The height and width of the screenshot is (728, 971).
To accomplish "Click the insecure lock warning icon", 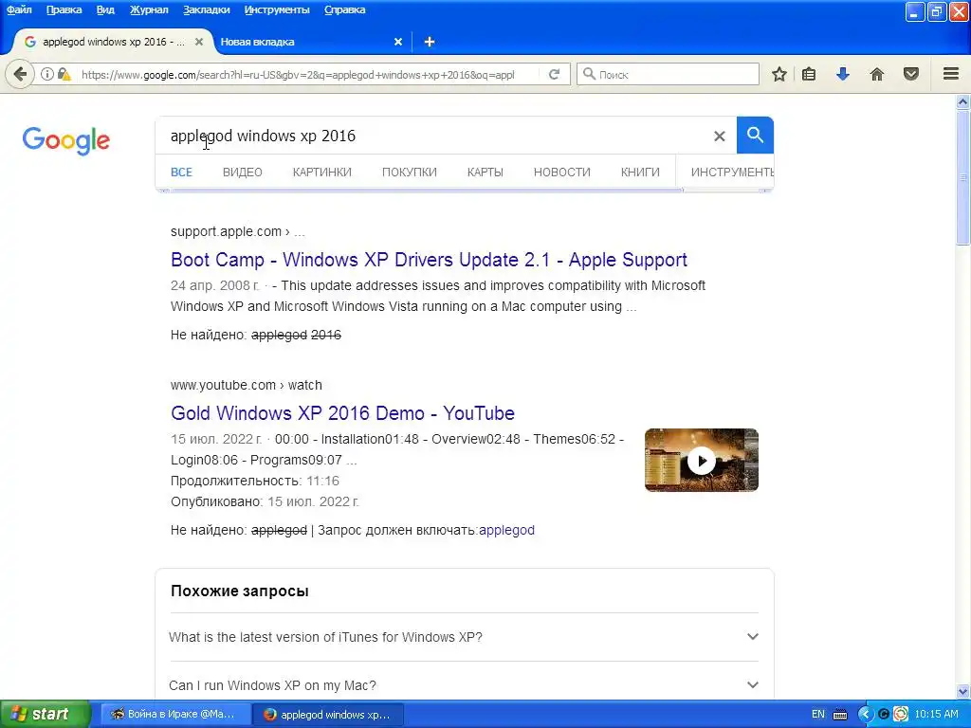I will click(x=64, y=74).
